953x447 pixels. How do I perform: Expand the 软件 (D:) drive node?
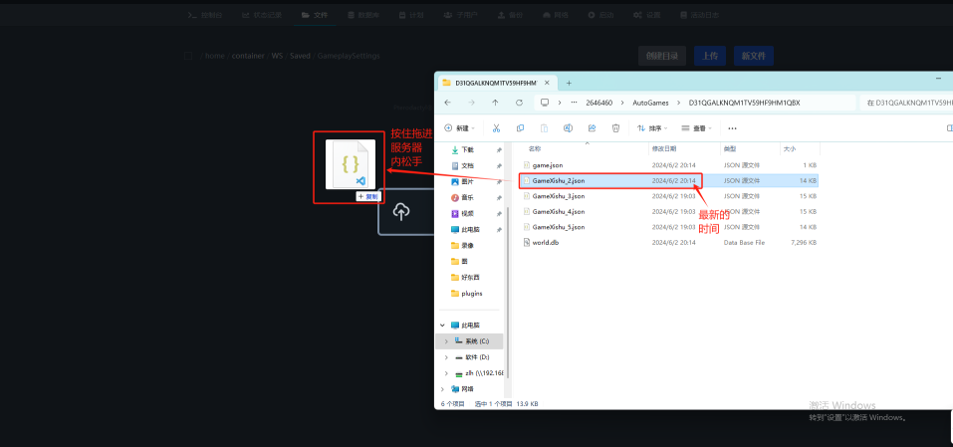point(447,357)
